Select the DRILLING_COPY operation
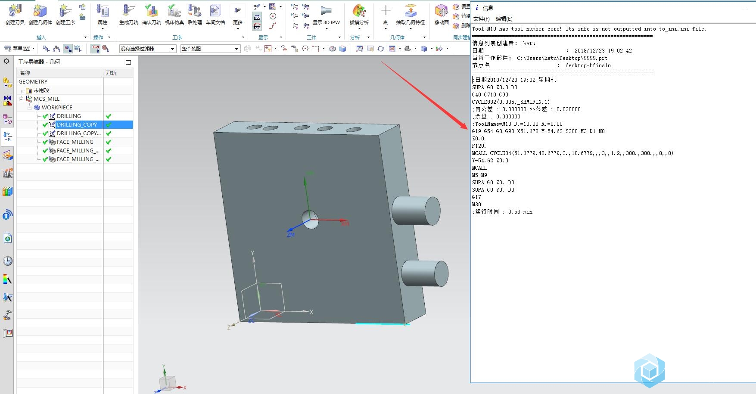The width and height of the screenshot is (756, 394). point(77,124)
